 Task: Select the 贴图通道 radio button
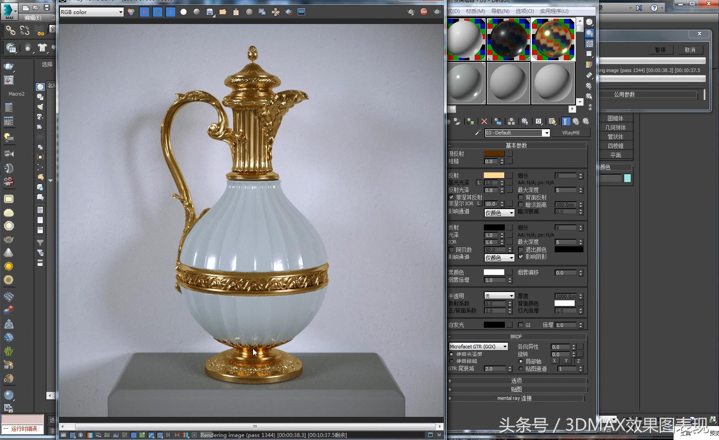[x=521, y=369]
